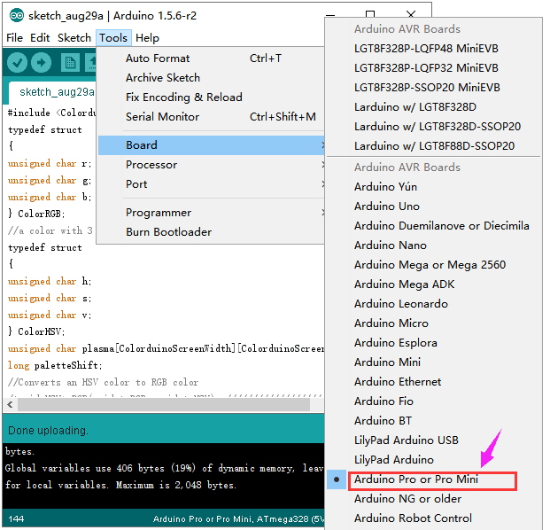Image resolution: width=550 pixels, height=530 pixels.
Task: Pick Arduino Mega ADK board
Action: (x=434, y=284)
